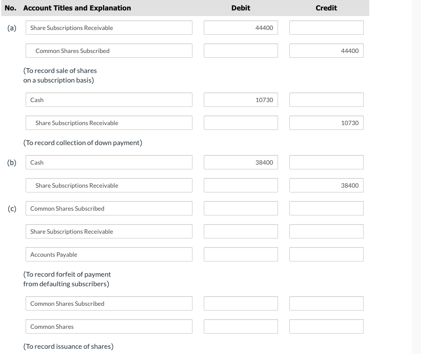
Task: Click the Accounts Payable account field
Action: tap(109, 255)
